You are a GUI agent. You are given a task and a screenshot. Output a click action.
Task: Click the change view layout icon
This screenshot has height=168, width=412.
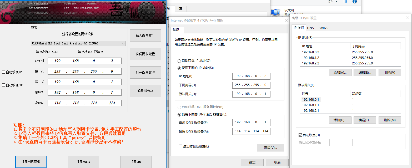(331, 2)
